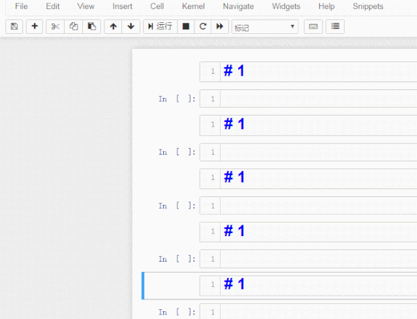The width and height of the screenshot is (417, 319).
Task: Open the Insert menu
Action: pos(122,7)
